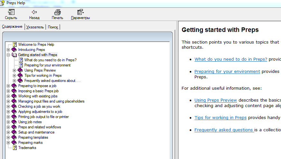This screenshot has width=281, height=159.
Task: Select Using job notes tree entry
Action: click(x=30, y=122)
